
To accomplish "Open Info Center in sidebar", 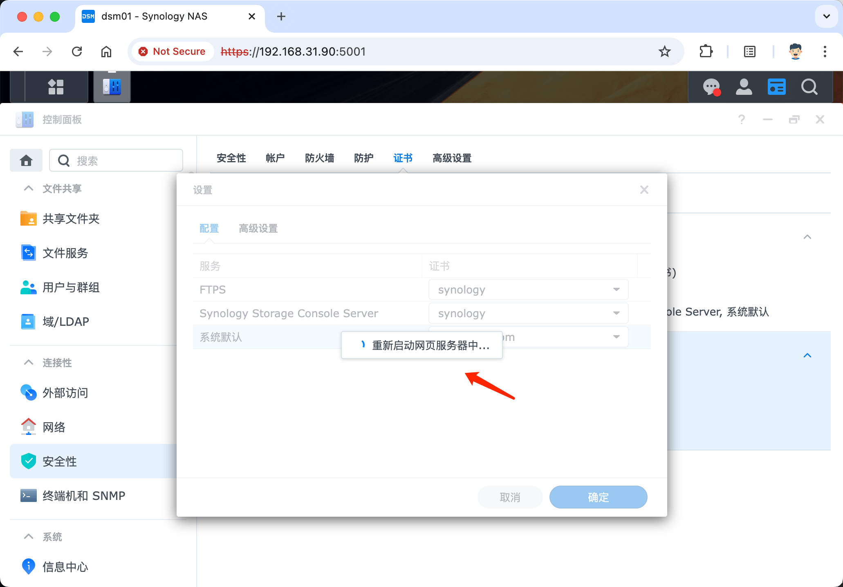I will point(65,567).
